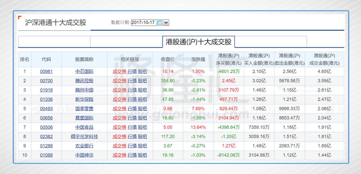
Task: Click 成交榜 link in 中芯国际 row
Action: pyautogui.click(x=120, y=71)
